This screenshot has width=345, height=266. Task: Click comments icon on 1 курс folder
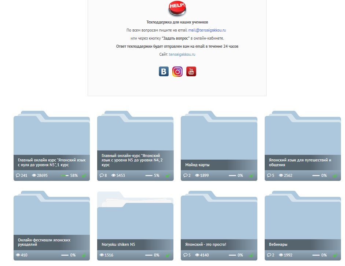[18, 176]
